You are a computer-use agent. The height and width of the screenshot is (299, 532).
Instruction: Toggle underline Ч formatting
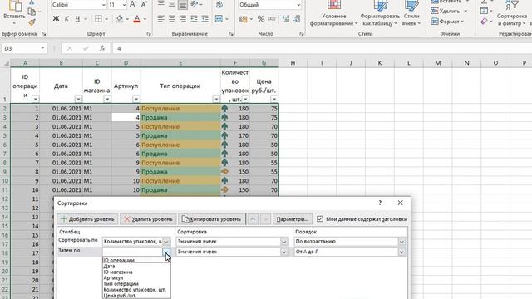[77, 19]
